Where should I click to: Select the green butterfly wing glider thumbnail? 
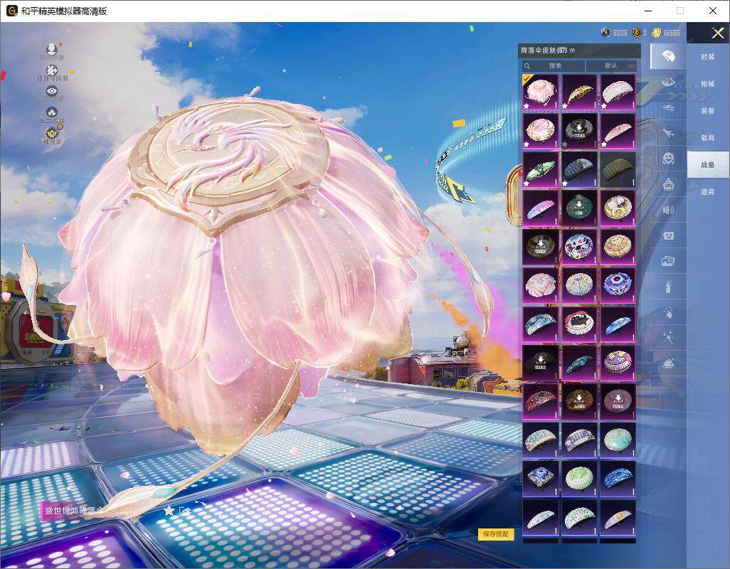(540, 169)
